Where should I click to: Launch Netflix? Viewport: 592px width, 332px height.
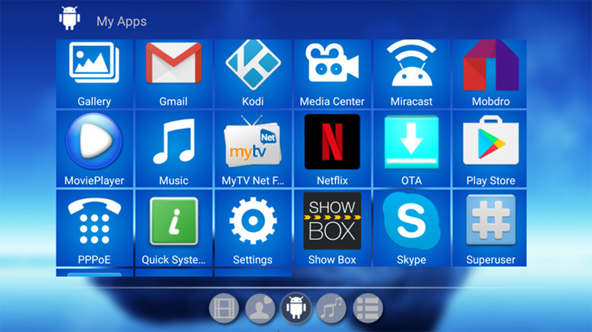332,151
